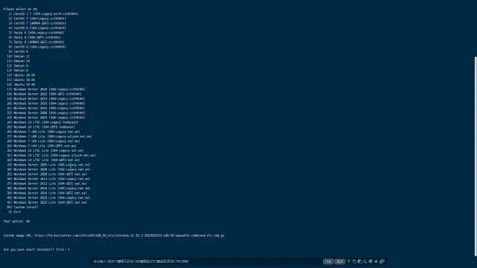Click the '99) Custom install' line
The image size is (477, 268).
tap(22, 207)
